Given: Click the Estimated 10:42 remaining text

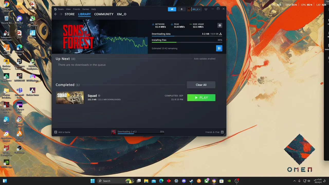Looking at the screenshot, I should [164, 48].
